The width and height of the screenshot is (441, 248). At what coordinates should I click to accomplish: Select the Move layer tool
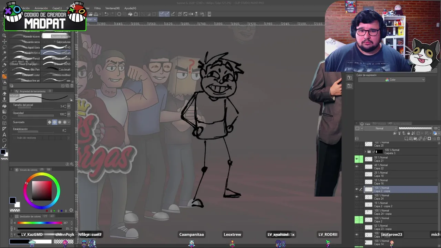pyautogui.click(x=4, y=41)
